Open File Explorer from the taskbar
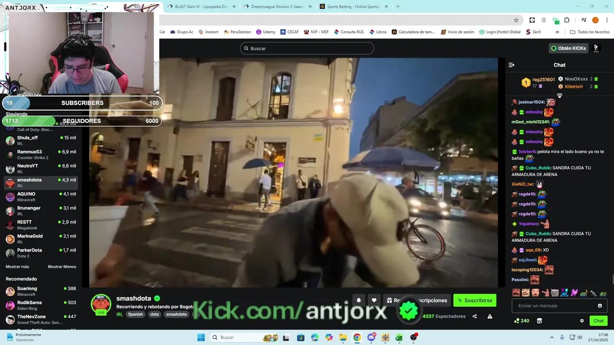 click(343, 337)
